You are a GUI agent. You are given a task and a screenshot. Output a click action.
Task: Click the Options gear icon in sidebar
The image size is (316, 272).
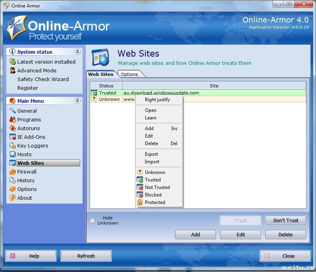pos(13,189)
